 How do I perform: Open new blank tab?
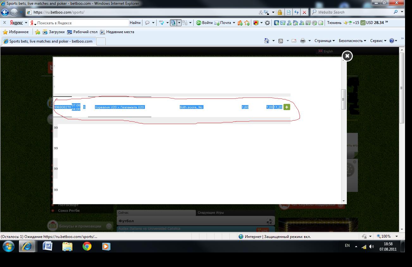pos(101,41)
